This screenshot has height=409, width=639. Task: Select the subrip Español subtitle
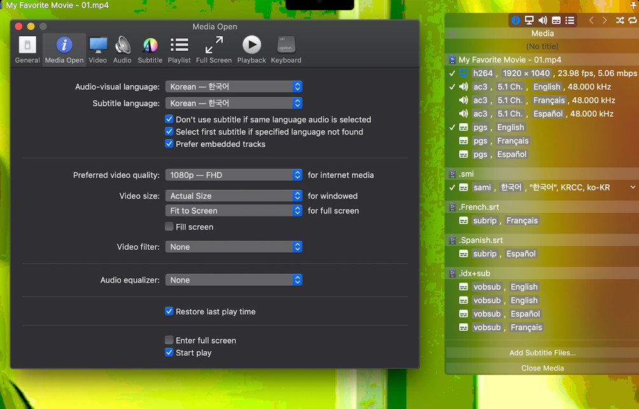[542, 253]
